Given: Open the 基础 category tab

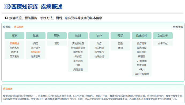Looking at the screenshot, I should (x=36, y=36).
